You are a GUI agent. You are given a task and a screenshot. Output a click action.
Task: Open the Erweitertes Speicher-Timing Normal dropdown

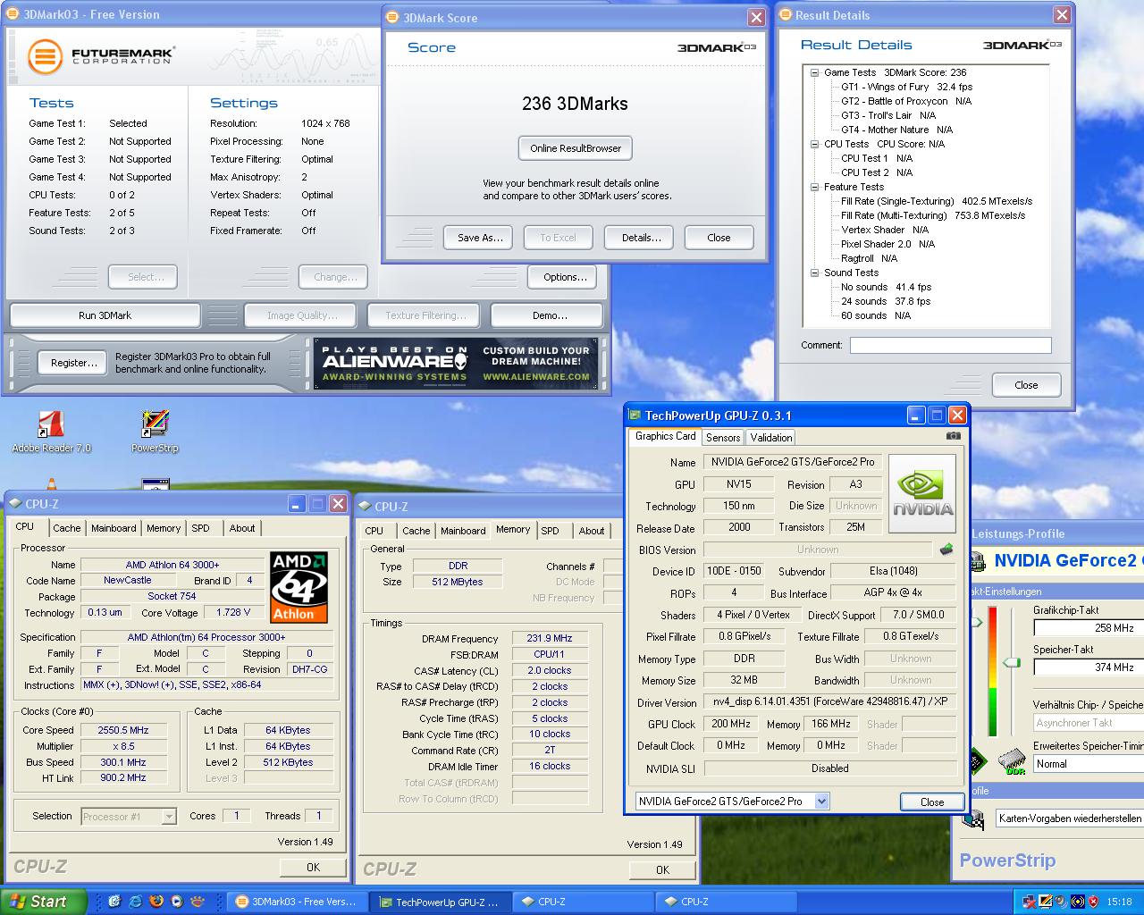1089,764
